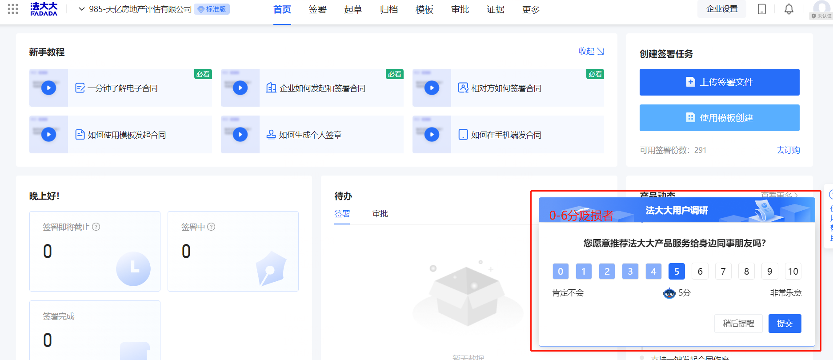The image size is (833, 360).
Task: Select survey score 0
Action: (561, 271)
